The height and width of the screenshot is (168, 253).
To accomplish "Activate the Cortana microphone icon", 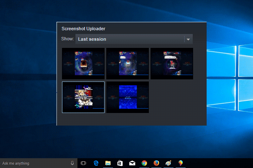I will (x=73, y=163).
